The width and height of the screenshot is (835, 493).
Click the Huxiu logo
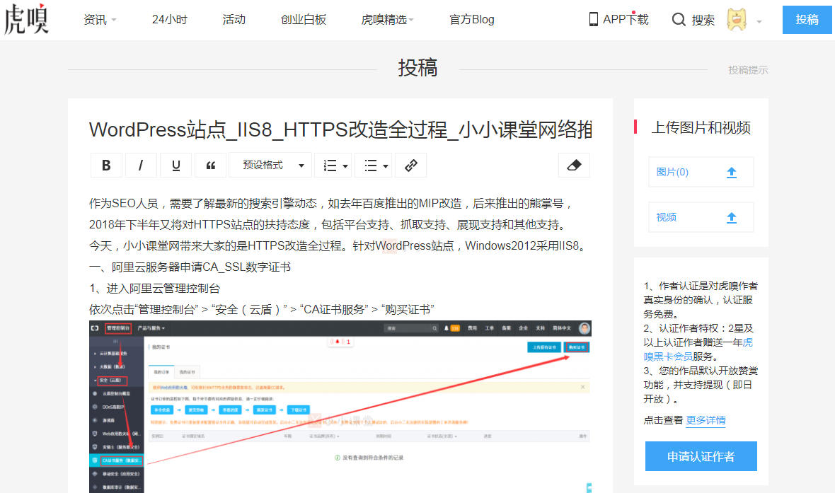click(x=26, y=18)
